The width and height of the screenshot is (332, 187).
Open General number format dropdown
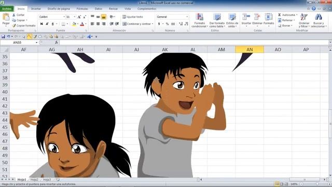tap(187, 17)
